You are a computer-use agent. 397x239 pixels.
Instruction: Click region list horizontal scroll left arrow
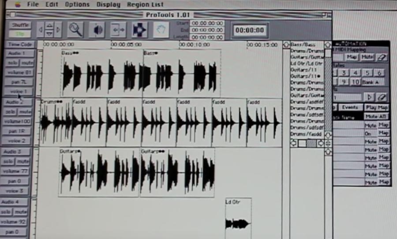pos(294,143)
